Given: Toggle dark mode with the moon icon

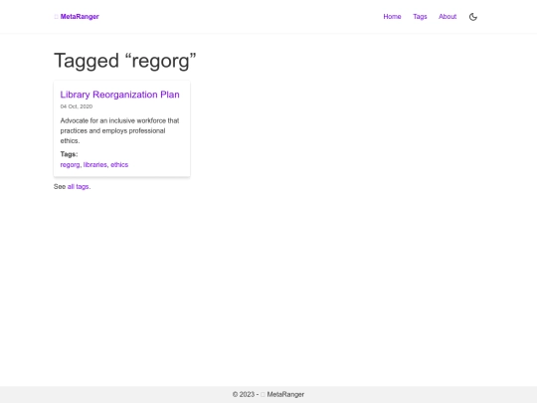Looking at the screenshot, I should click(473, 17).
